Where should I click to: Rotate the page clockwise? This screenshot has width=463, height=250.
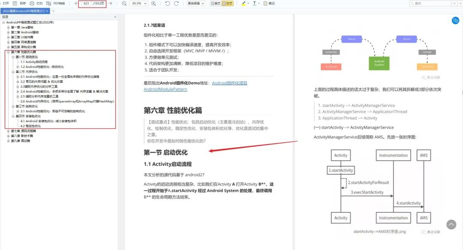[176, 3]
